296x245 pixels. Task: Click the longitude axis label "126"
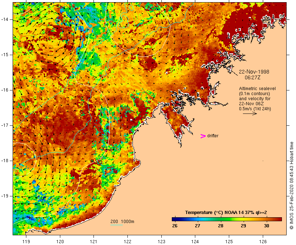click(263, 241)
